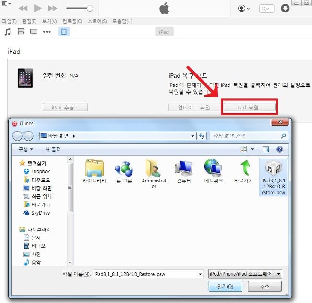
Task: Toggle the preview pane icon
Action: pos(265,149)
